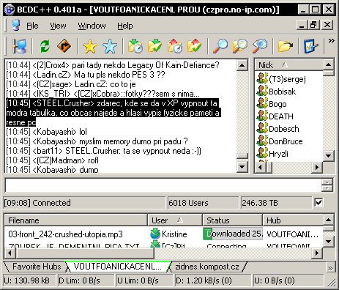Toggle the user list checkbox in status bar
The height and width of the screenshot is (290, 339).
click(318, 202)
